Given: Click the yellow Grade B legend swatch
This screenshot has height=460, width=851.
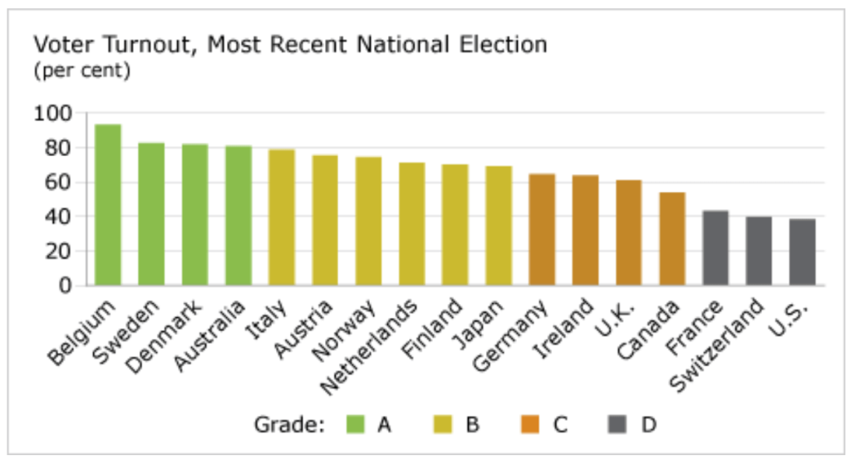Looking at the screenshot, I should [444, 425].
